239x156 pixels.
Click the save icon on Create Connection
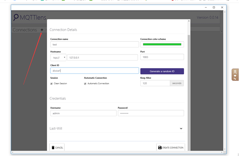click(x=160, y=147)
